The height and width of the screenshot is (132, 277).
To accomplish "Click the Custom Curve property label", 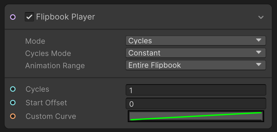I will click(51, 116).
